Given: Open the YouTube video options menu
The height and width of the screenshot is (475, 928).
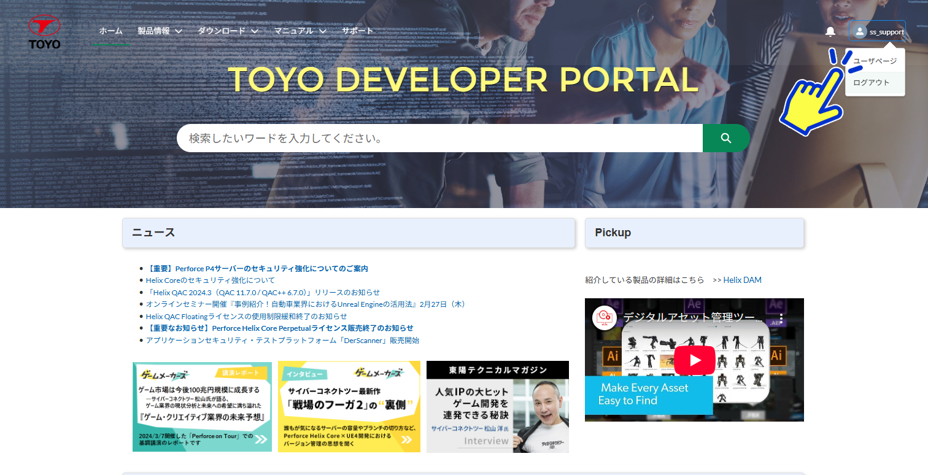Looking at the screenshot, I should 781,319.
